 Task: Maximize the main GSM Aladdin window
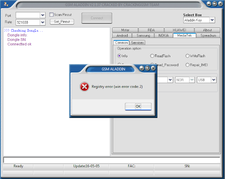tap(215, 4)
